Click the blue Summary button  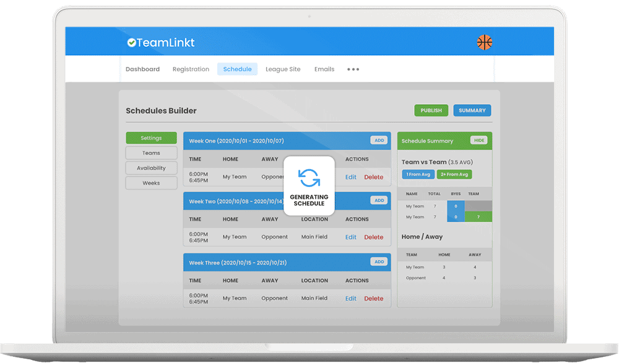coord(472,111)
